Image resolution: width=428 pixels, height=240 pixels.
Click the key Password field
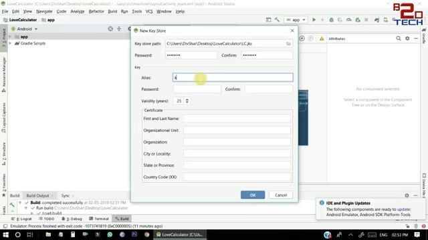tap(197, 89)
